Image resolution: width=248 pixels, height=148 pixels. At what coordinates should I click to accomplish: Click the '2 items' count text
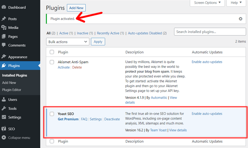(240, 41)
